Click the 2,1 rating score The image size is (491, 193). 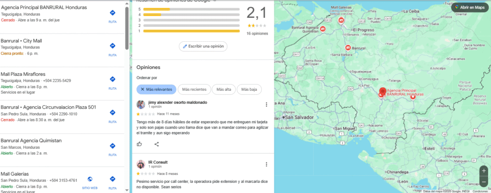tap(257, 13)
